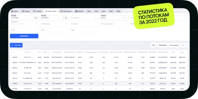Viewport: 198px width, 99px height.
Task: Click the Все колонки button
Action: pyautogui.click(x=174, y=45)
